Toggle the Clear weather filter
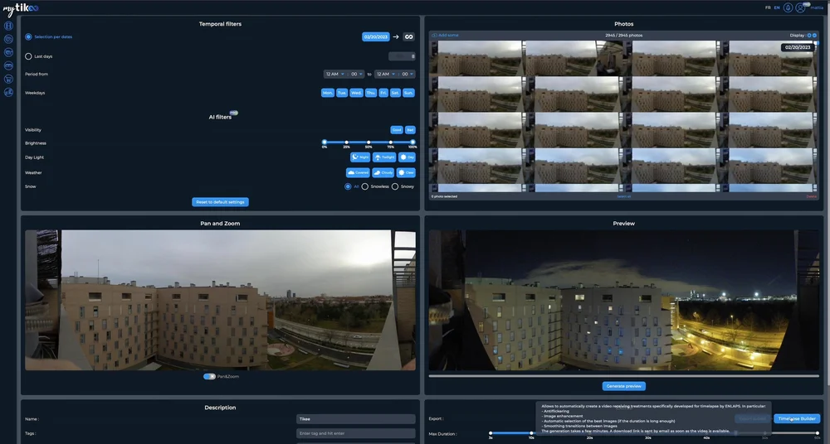 click(406, 173)
